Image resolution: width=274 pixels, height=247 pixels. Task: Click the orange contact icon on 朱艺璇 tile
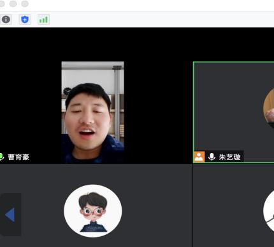coord(199,157)
